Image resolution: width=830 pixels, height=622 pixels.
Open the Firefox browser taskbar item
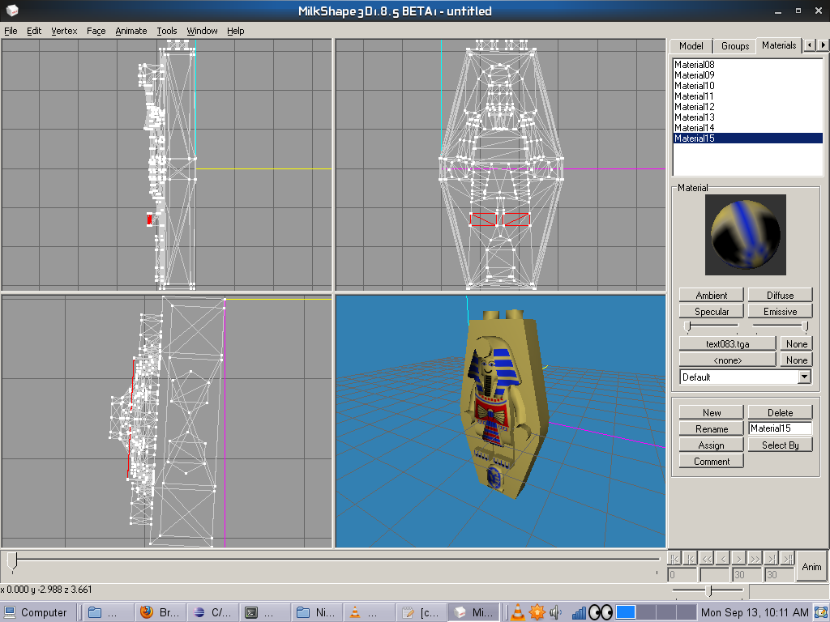162,612
